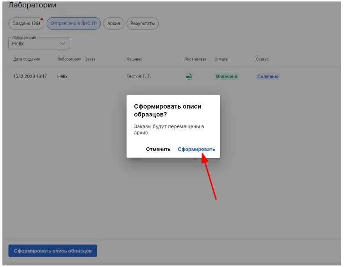
Task: Confirm with the Сформировать dialog button
Action: coord(196,149)
